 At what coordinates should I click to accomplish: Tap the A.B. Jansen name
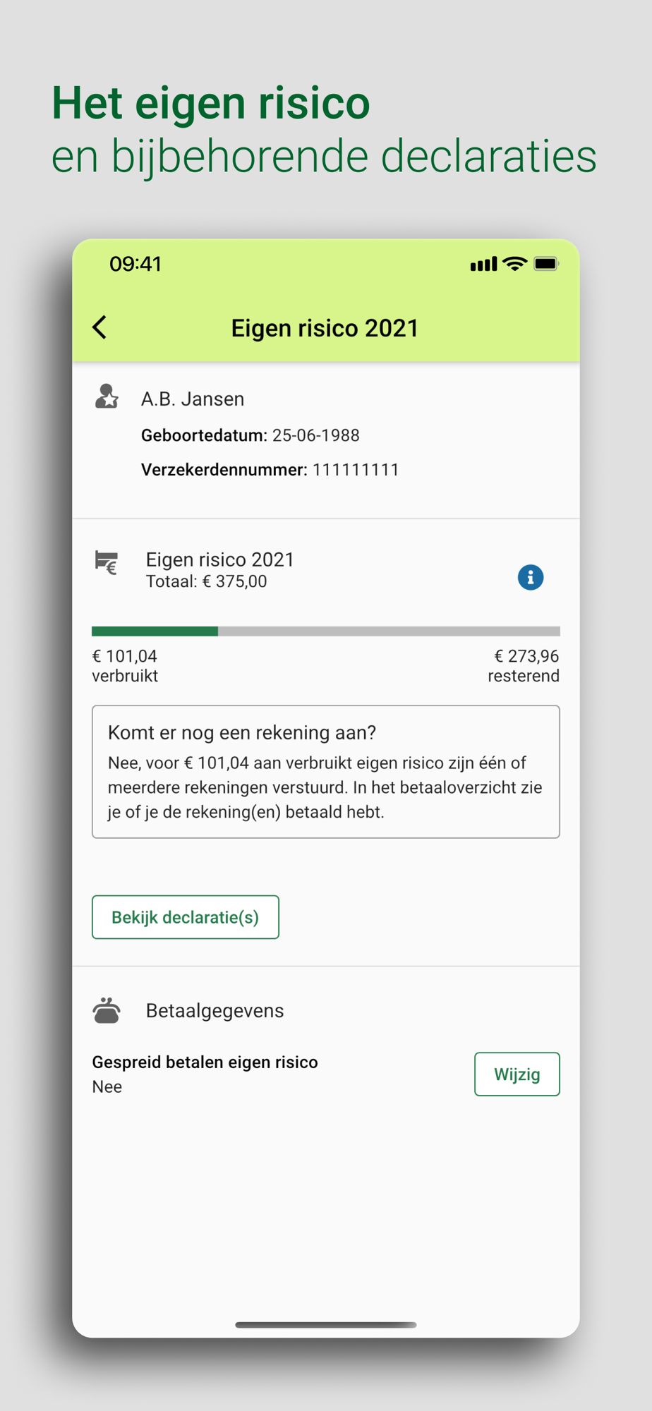193,399
